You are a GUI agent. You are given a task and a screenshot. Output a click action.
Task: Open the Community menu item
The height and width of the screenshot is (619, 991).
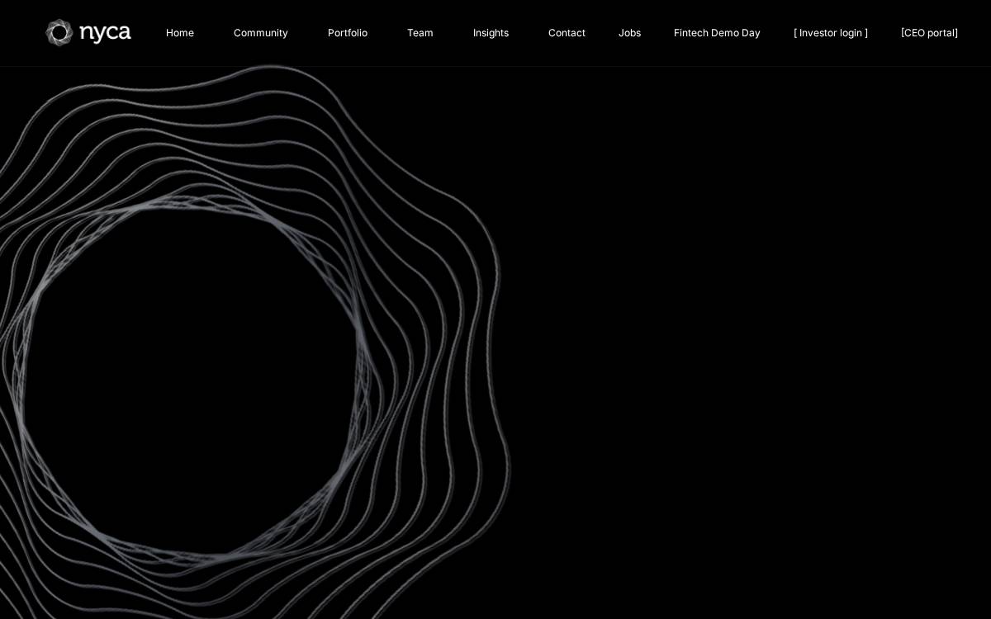pos(261,33)
